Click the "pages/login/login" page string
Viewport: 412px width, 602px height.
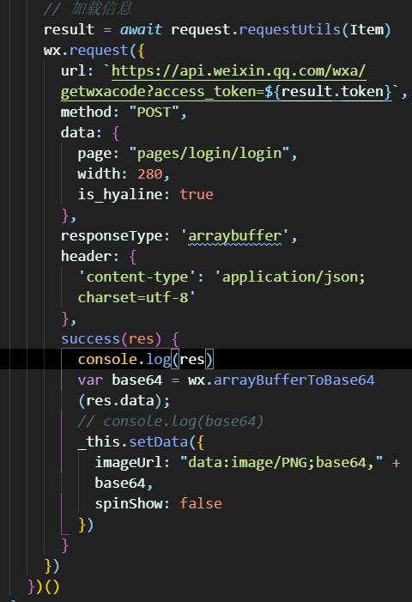coord(209,154)
